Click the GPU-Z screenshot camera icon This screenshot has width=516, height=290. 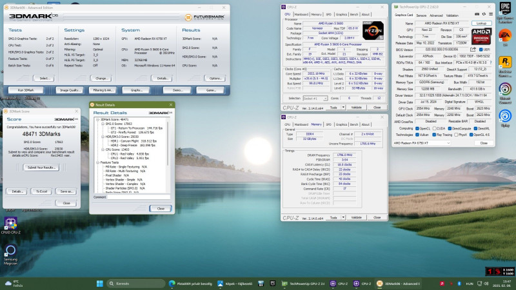point(477,14)
